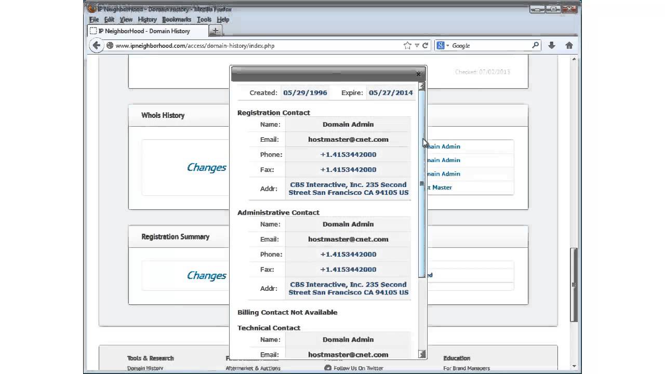Click the Created date 05/29/1996
Screen dimensions: 665x374
tap(305, 93)
